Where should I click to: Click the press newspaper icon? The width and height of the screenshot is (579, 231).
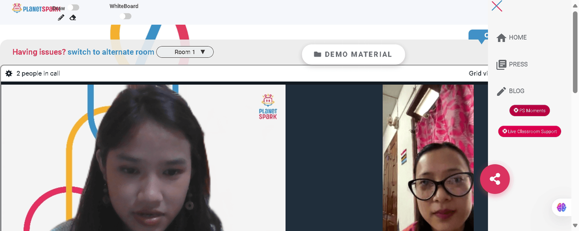point(501,65)
